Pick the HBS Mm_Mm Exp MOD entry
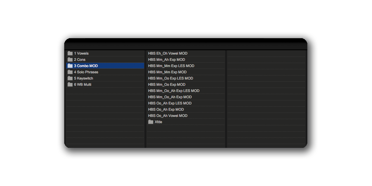Screen dimensions: 372x186 pos(167,72)
